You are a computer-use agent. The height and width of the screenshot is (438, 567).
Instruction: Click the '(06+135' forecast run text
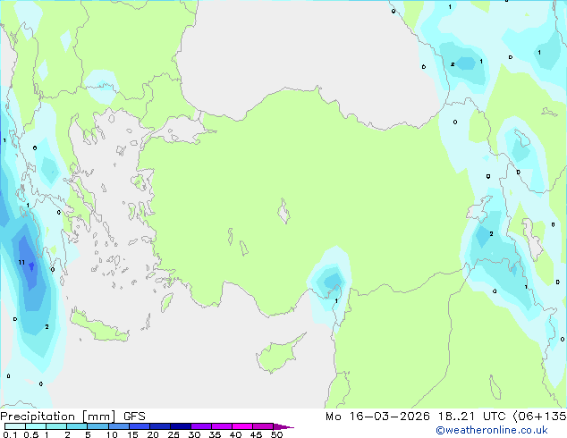coord(540,417)
